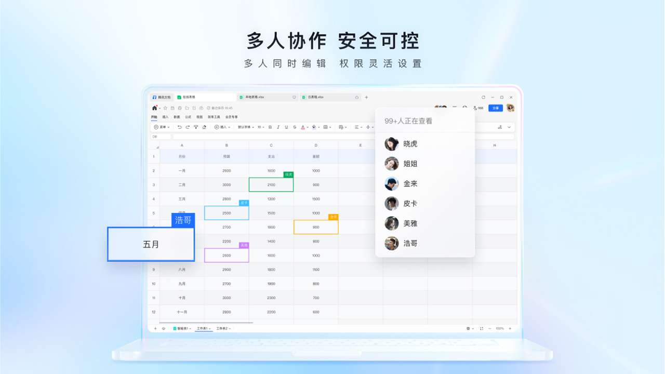Switch to the 本地表格.xlsx tab
Viewport: 665px width, 374px height.
tap(268, 97)
